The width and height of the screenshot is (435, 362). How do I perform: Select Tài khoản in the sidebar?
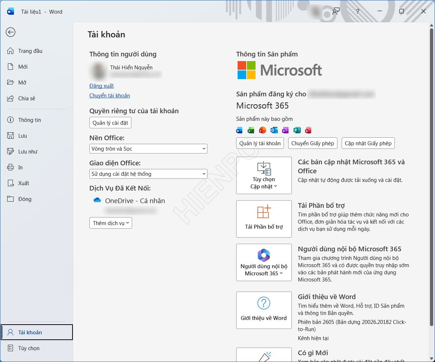pos(37,333)
